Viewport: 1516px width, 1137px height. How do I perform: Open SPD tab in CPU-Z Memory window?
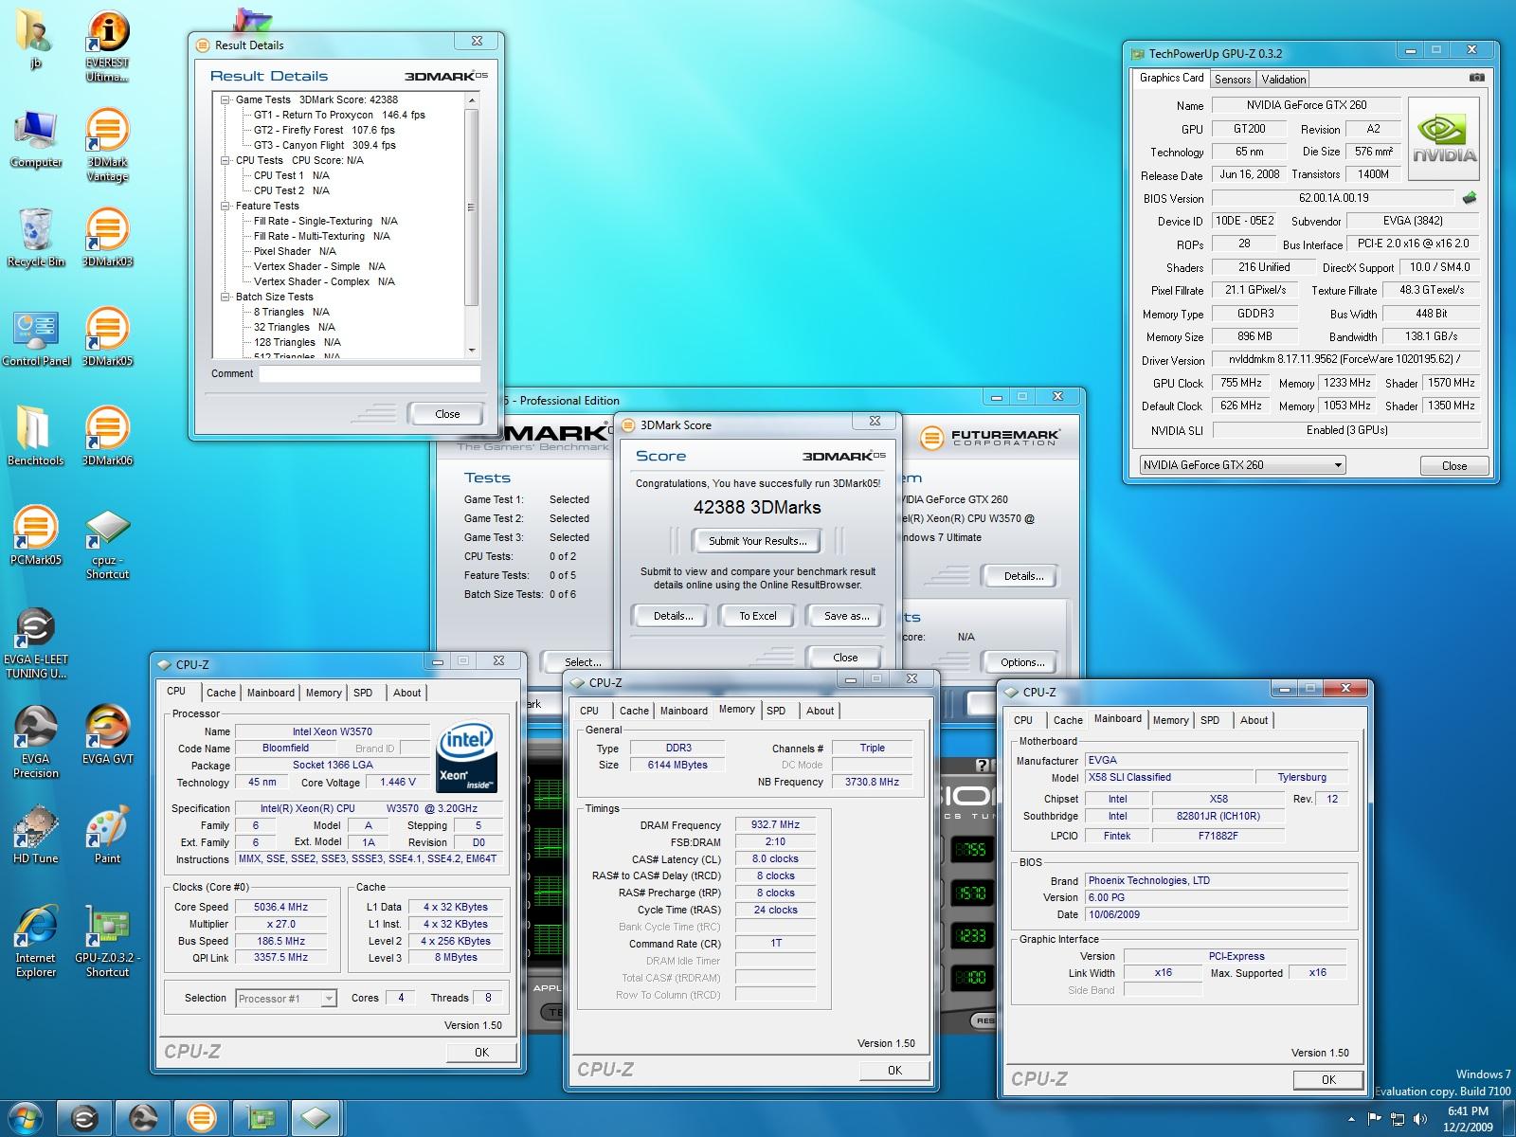[776, 711]
